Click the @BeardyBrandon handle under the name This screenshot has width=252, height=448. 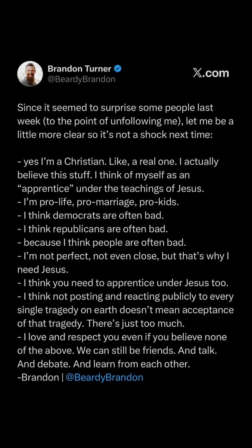[82, 79]
